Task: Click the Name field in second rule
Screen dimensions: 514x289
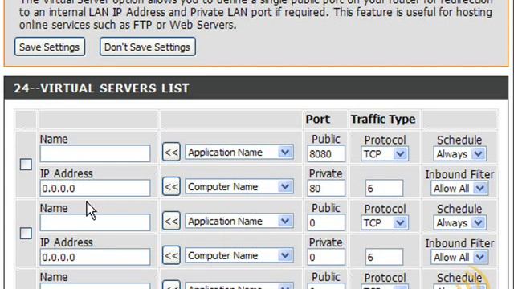Action: tap(95, 222)
